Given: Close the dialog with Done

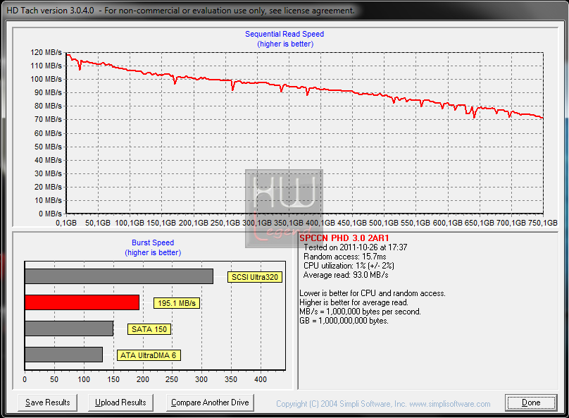Looking at the screenshot, I should [531, 402].
